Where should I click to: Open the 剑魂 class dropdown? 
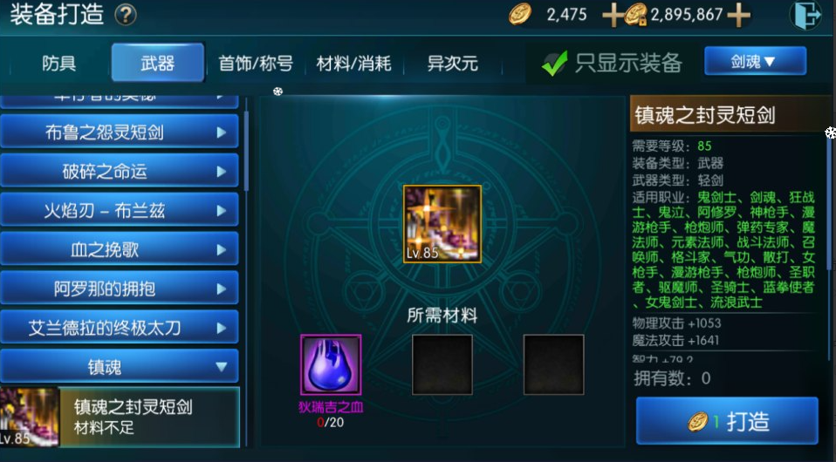pyautogui.click(x=755, y=61)
